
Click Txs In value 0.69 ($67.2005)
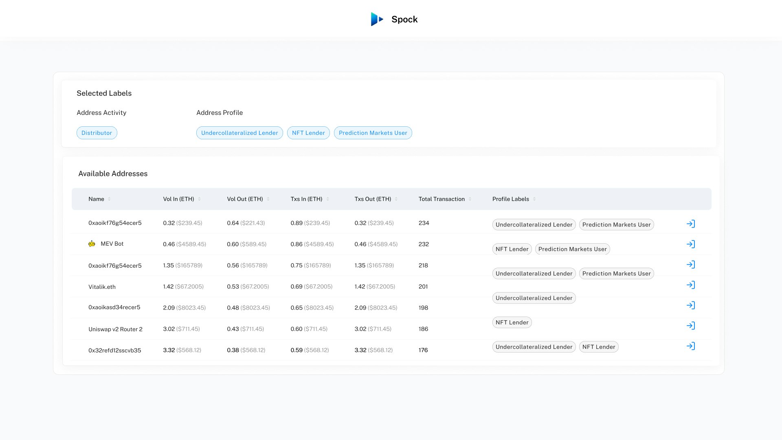[x=312, y=286]
